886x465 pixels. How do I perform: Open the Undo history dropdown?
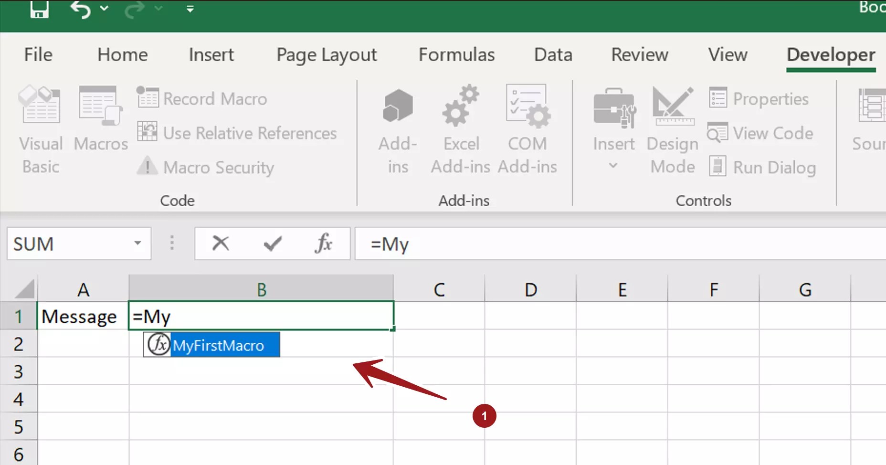[105, 9]
